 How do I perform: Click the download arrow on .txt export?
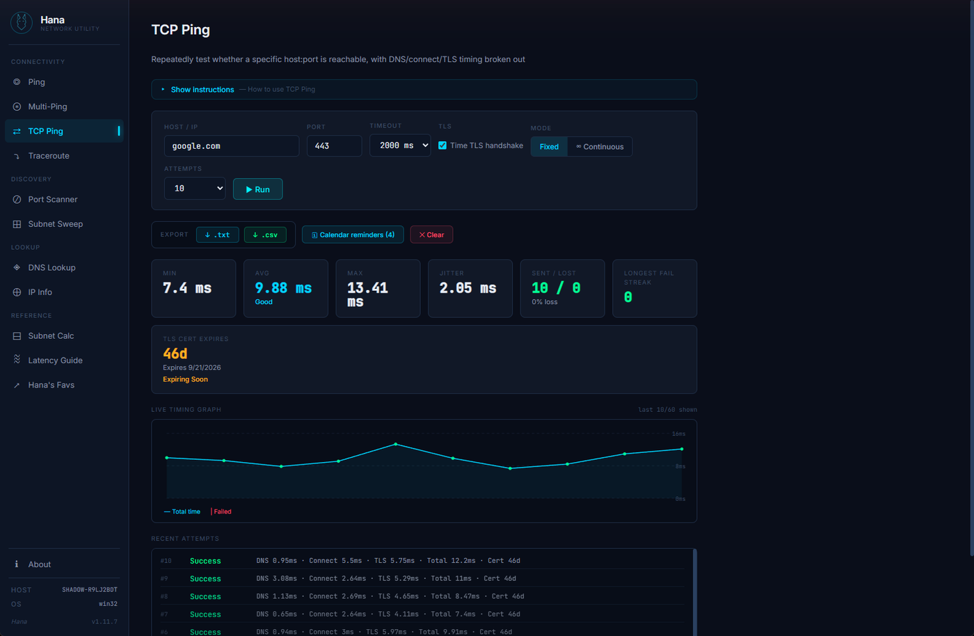tap(207, 235)
